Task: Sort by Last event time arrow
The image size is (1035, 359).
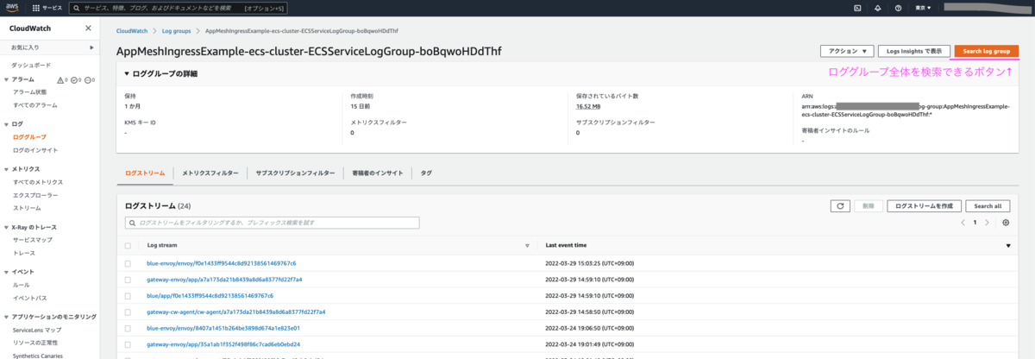Action: (1008, 246)
